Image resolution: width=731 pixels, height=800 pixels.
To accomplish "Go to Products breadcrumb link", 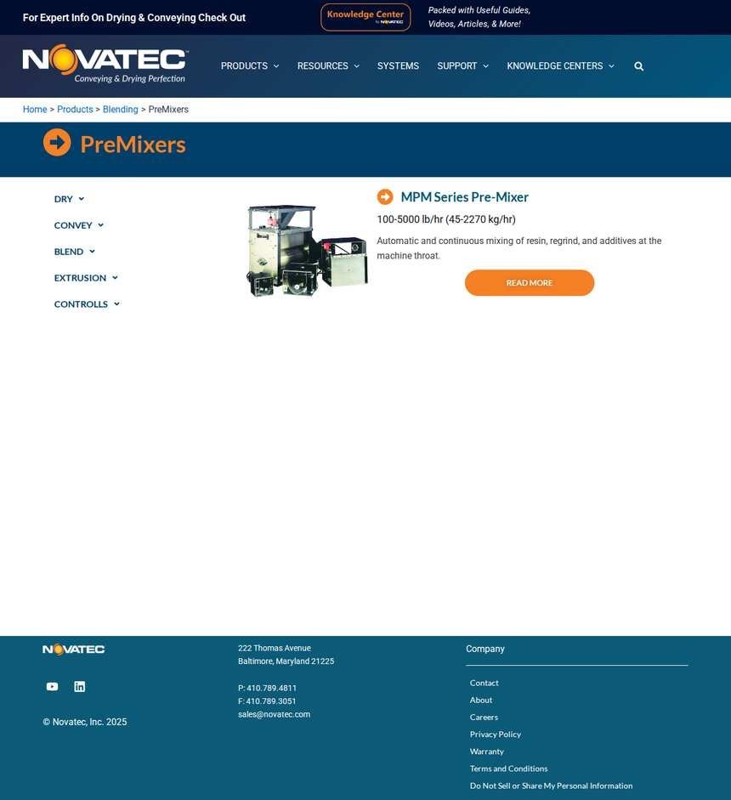I will (x=75, y=109).
